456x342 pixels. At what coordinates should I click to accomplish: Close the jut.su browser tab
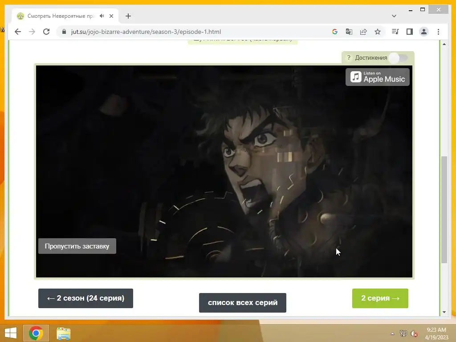pos(111,16)
